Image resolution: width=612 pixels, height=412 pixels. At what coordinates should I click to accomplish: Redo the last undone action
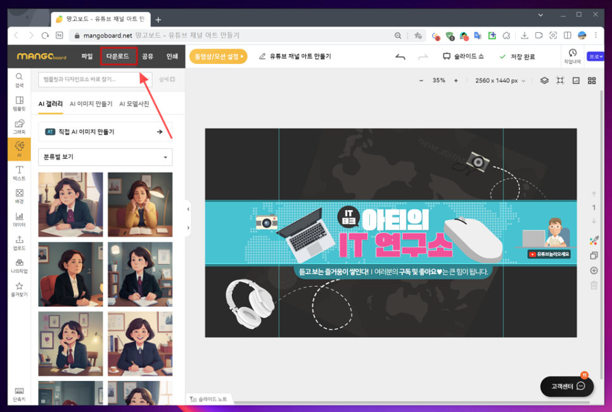tap(423, 57)
